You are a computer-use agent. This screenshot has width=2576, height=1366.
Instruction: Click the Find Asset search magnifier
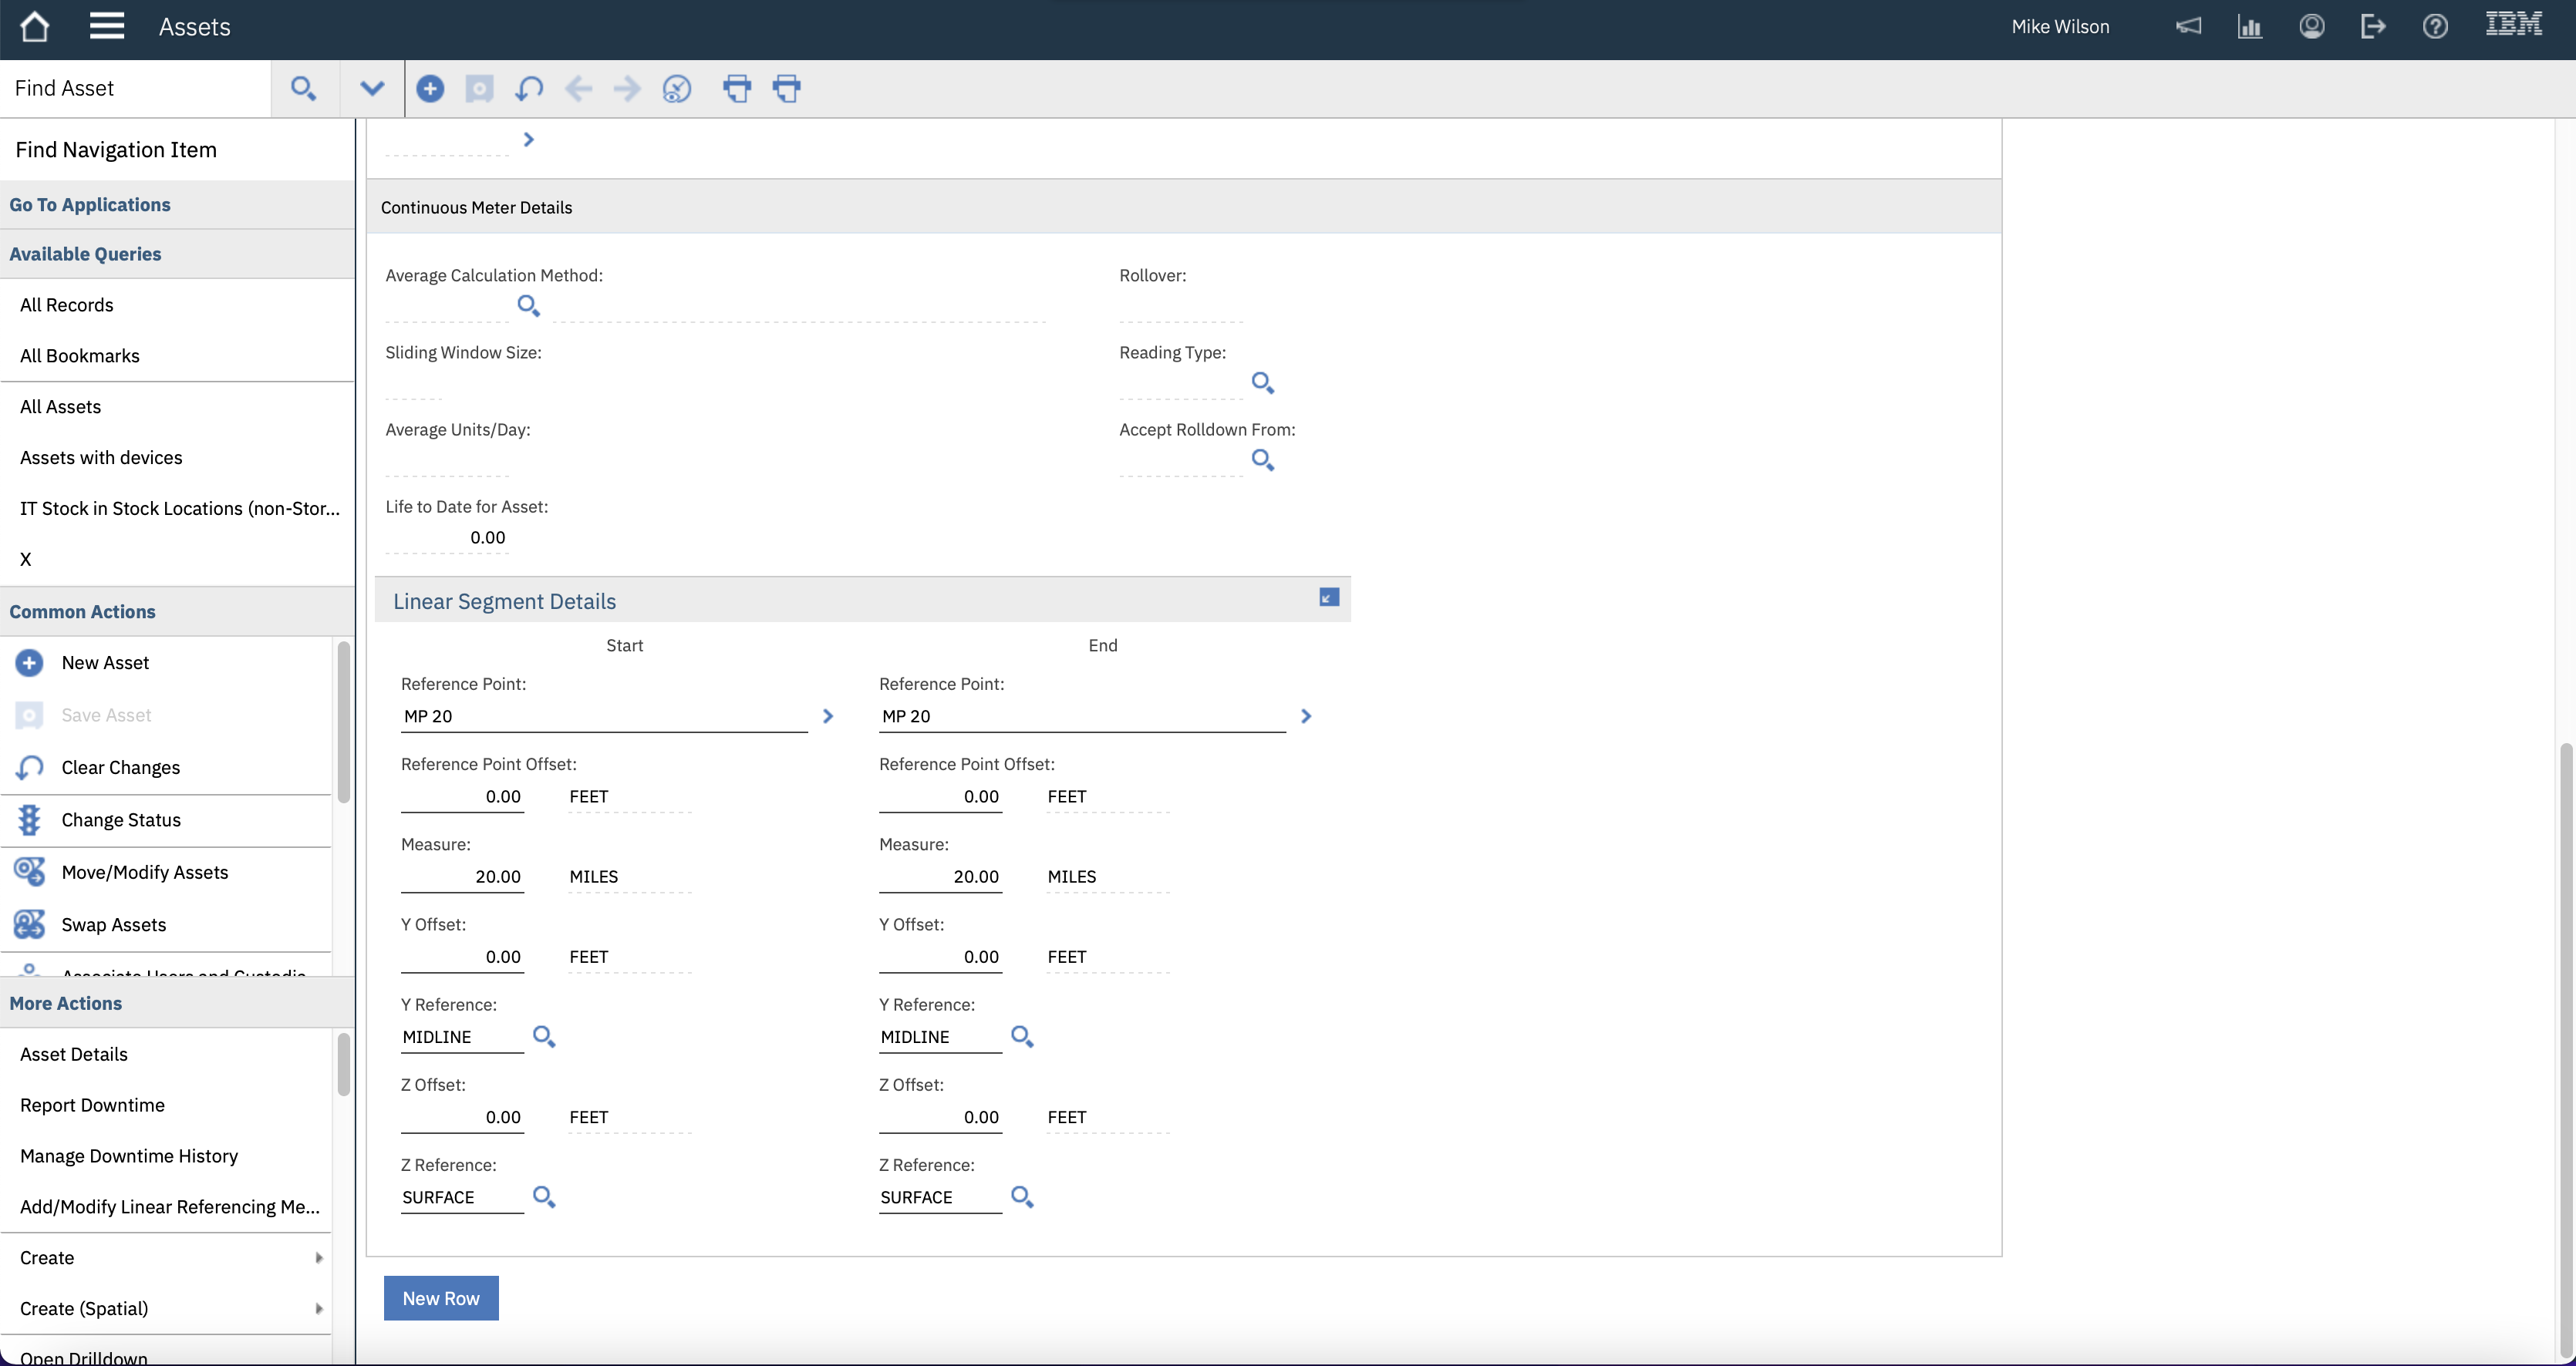coord(303,89)
